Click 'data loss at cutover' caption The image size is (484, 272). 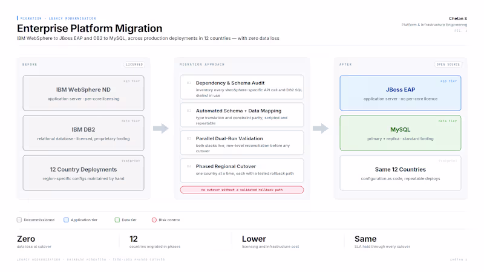click(x=34, y=247)
